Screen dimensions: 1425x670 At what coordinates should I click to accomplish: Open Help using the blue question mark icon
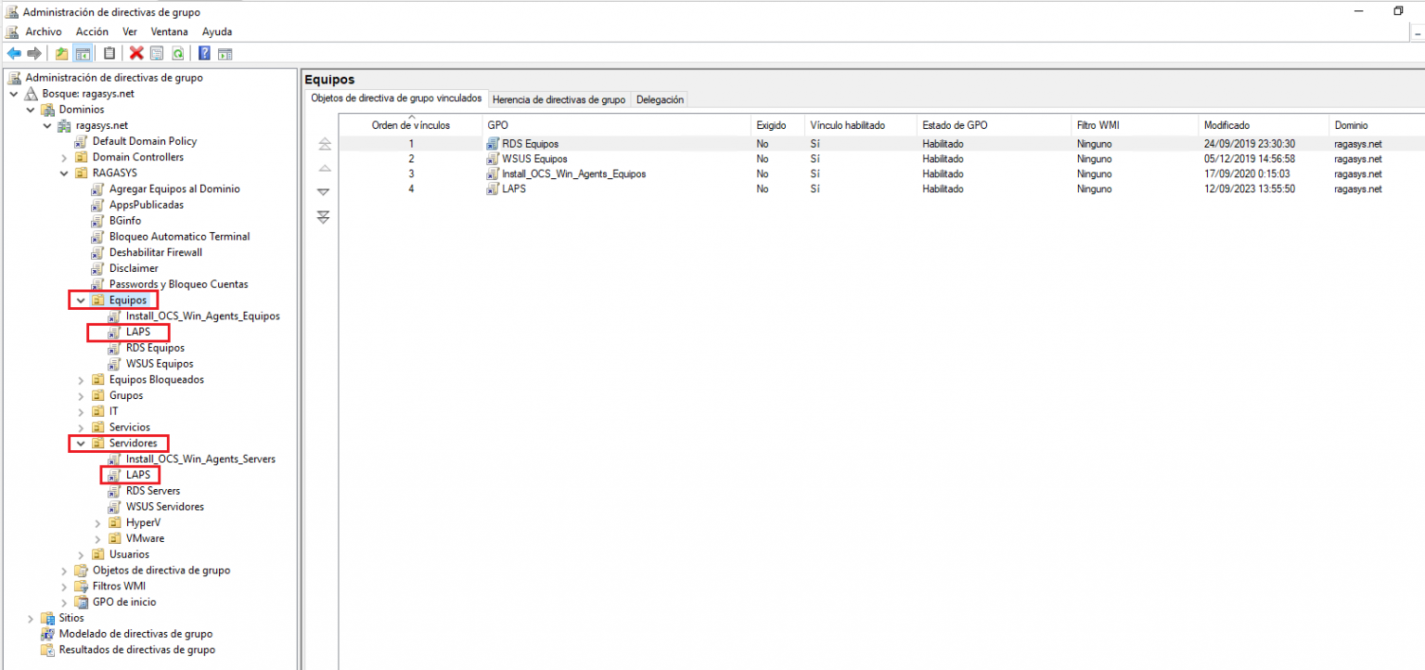coord(203,53)
